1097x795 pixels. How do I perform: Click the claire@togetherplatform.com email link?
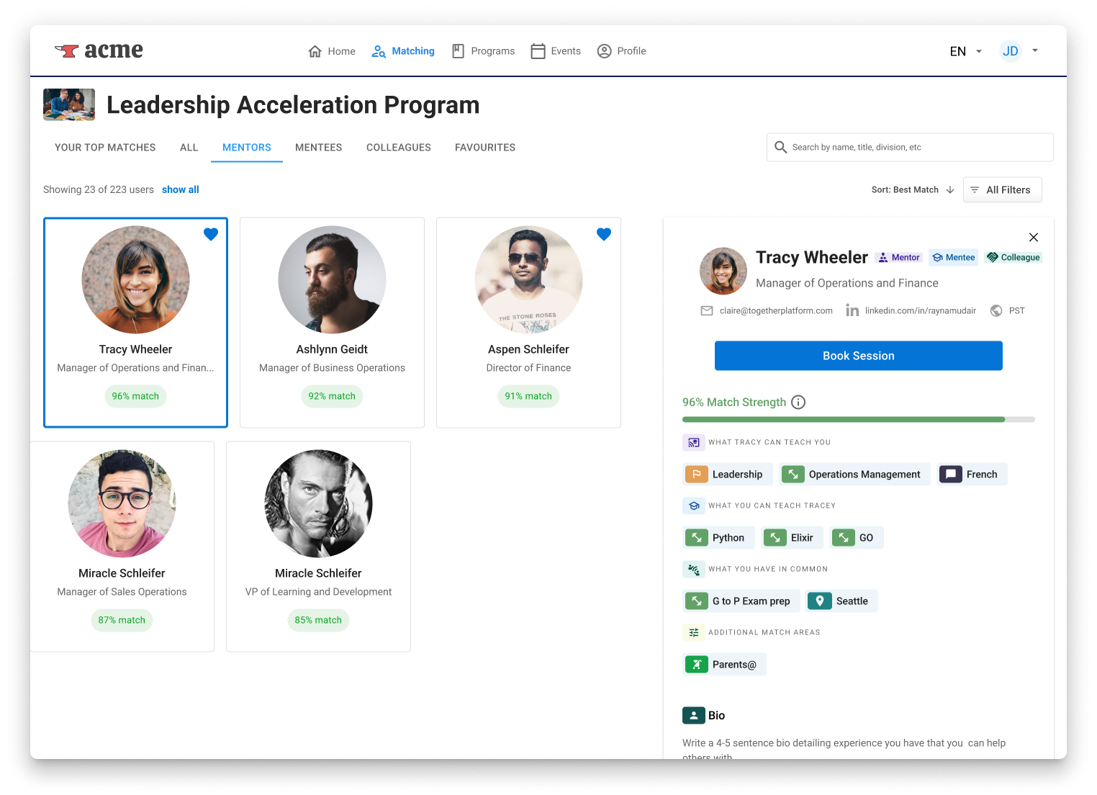click(x=776, y=310)
